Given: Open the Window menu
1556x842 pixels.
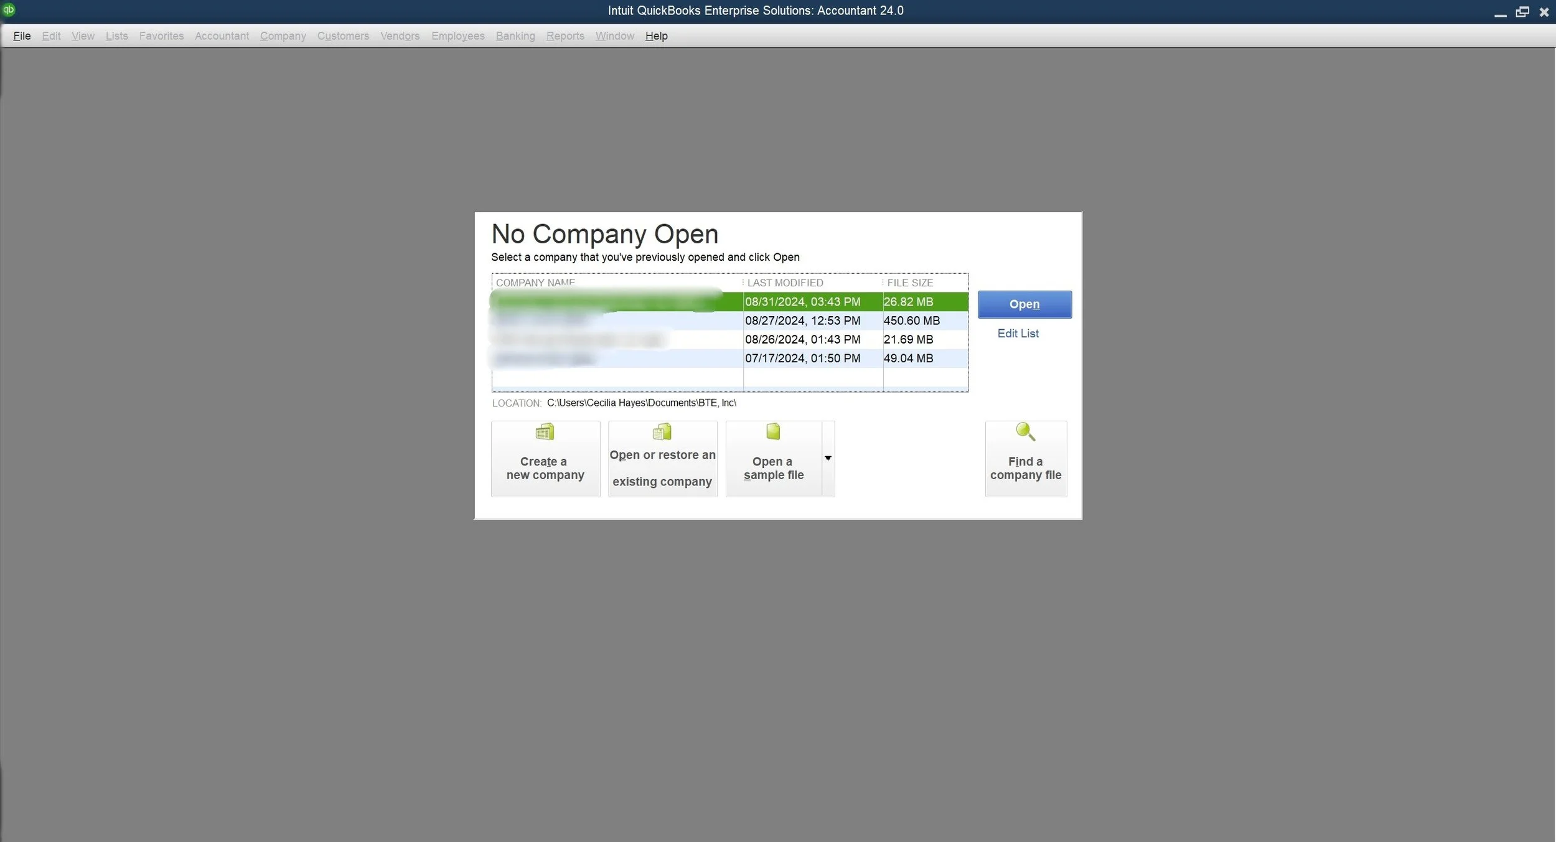Looking at the screenshot, I should (x=614, y=36).
